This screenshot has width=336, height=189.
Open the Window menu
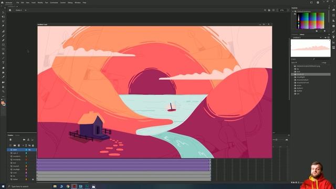78,3
